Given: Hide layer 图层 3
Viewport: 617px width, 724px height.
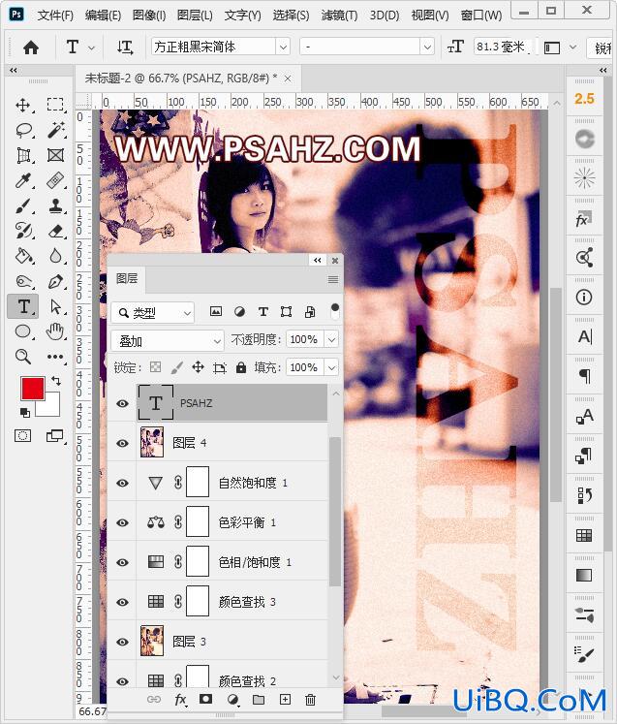Looking at the screenshot, I should click(x=122, y=642).
